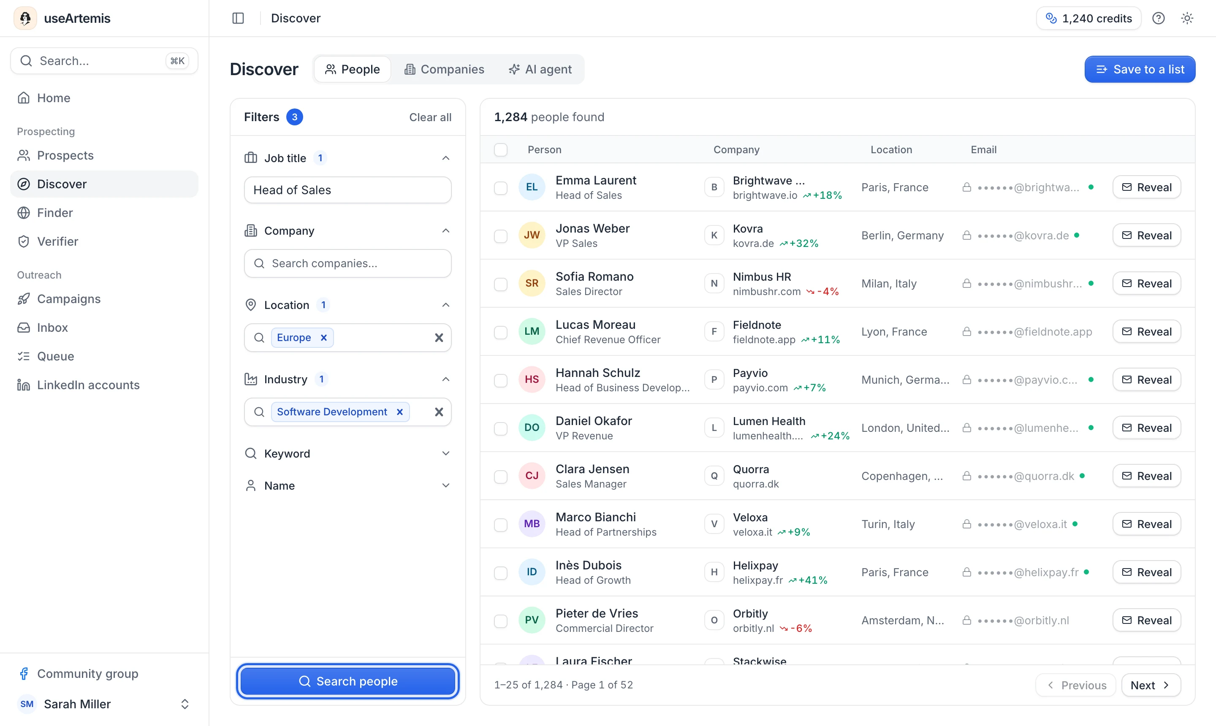Click the Search people button
The image size is (1216, 726).
(x=347, y=681)
